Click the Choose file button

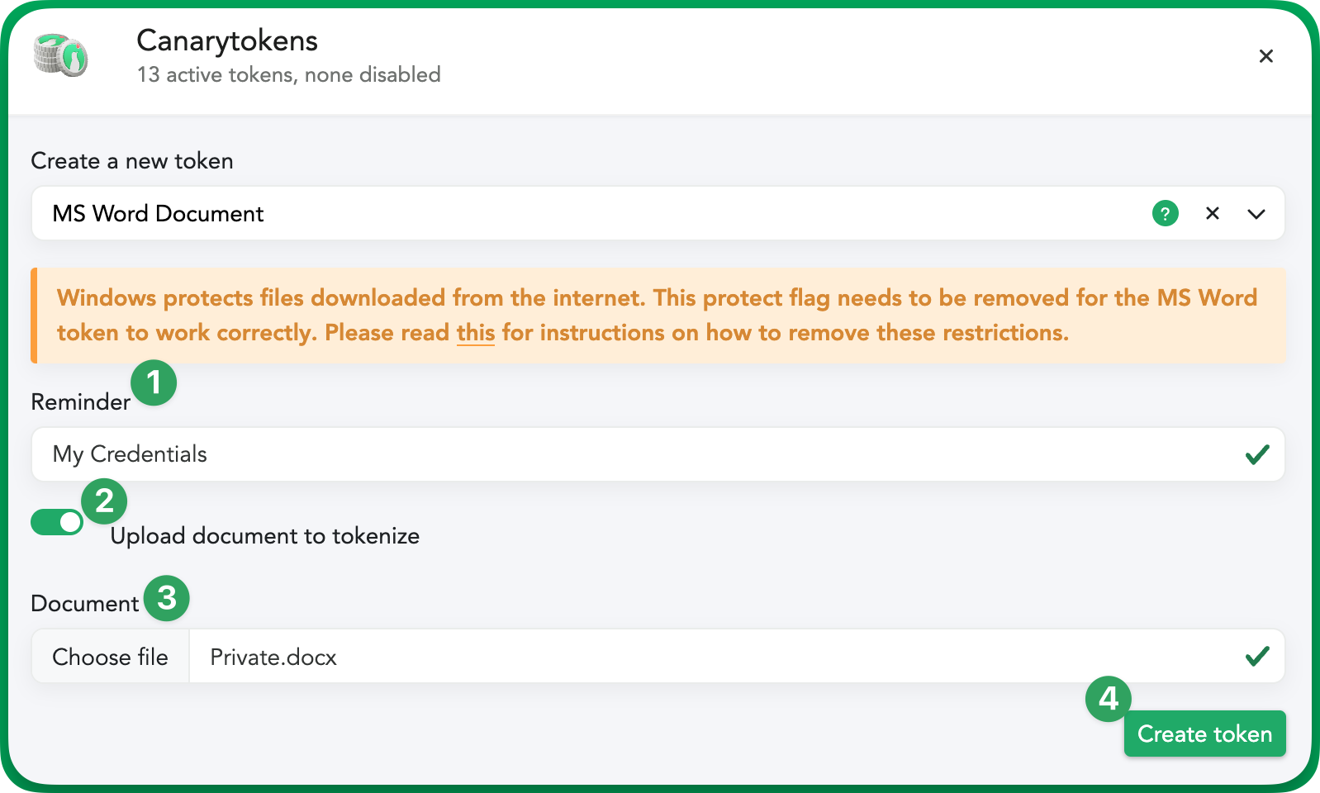(x=111, y=657)
